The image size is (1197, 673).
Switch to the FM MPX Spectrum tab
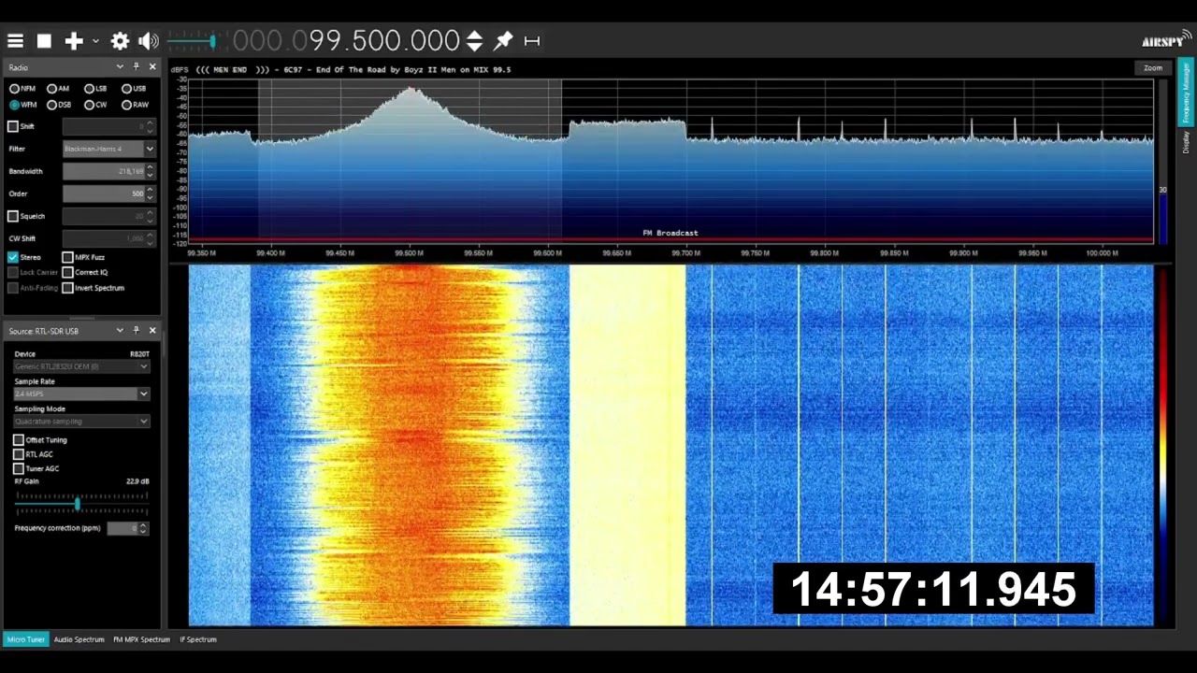141,639
